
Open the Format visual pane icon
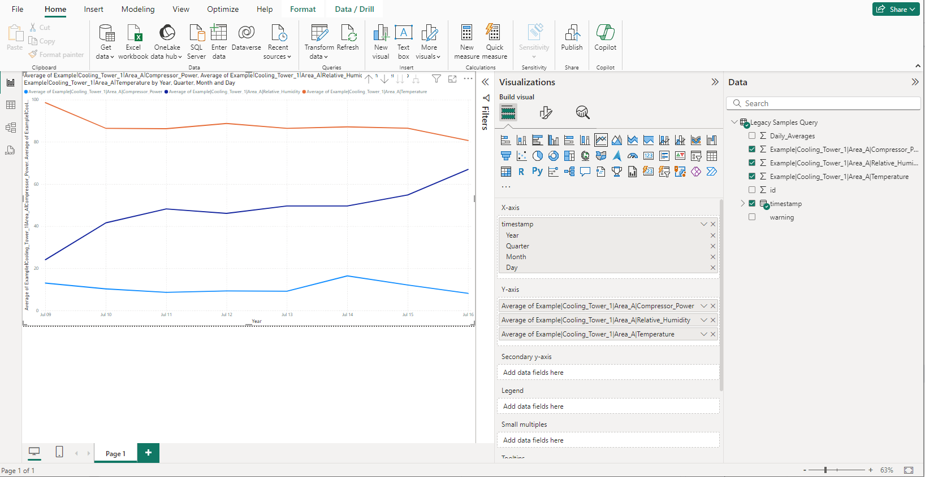tap(546, 113)
